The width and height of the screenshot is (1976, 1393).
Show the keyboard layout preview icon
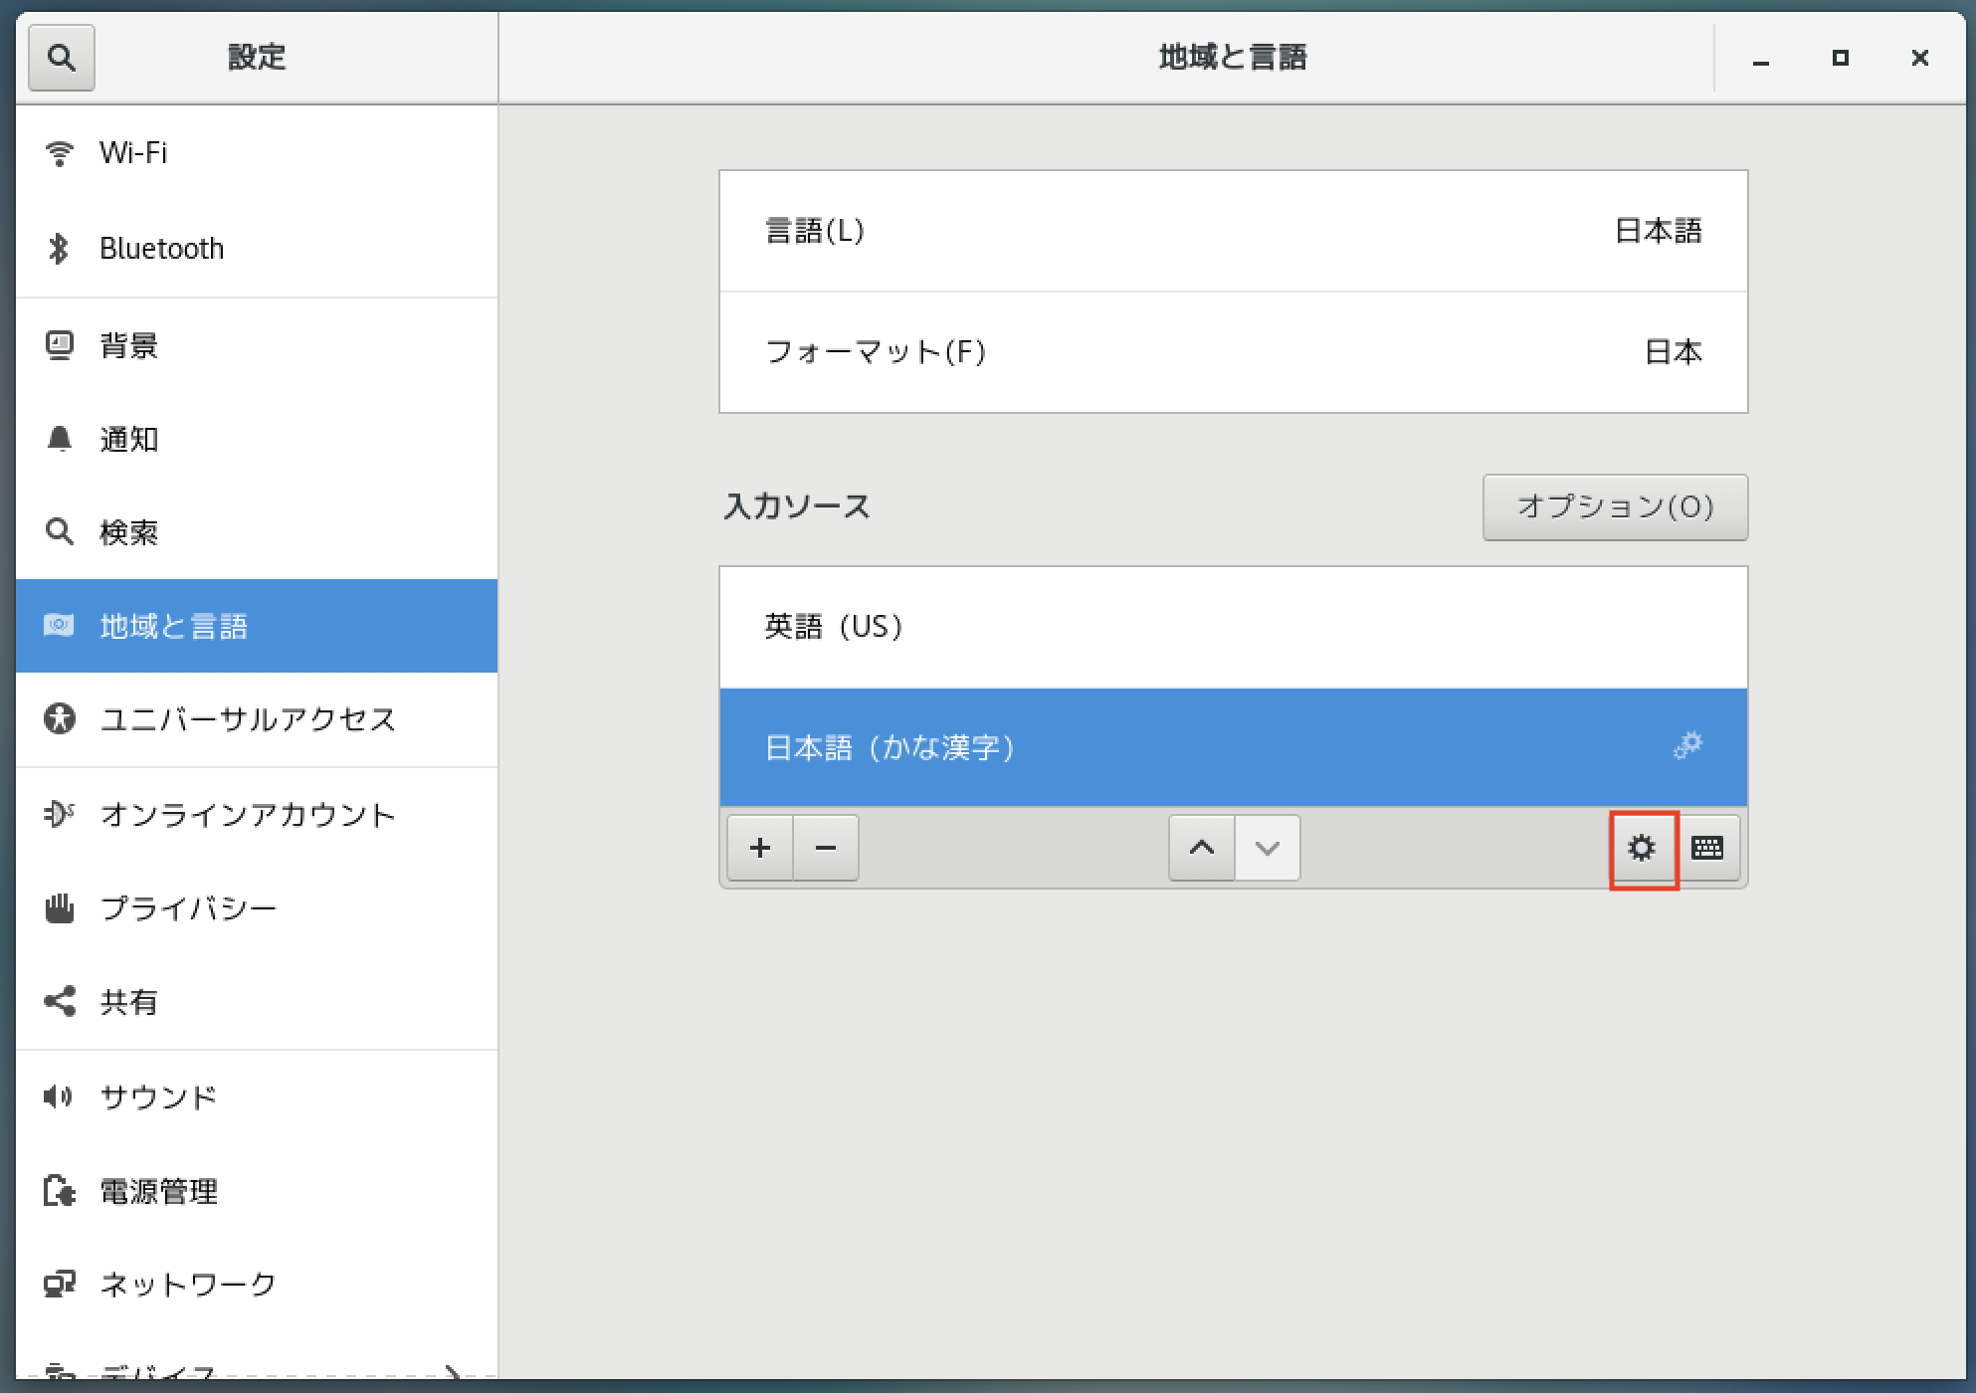[x=1709, y=848]
